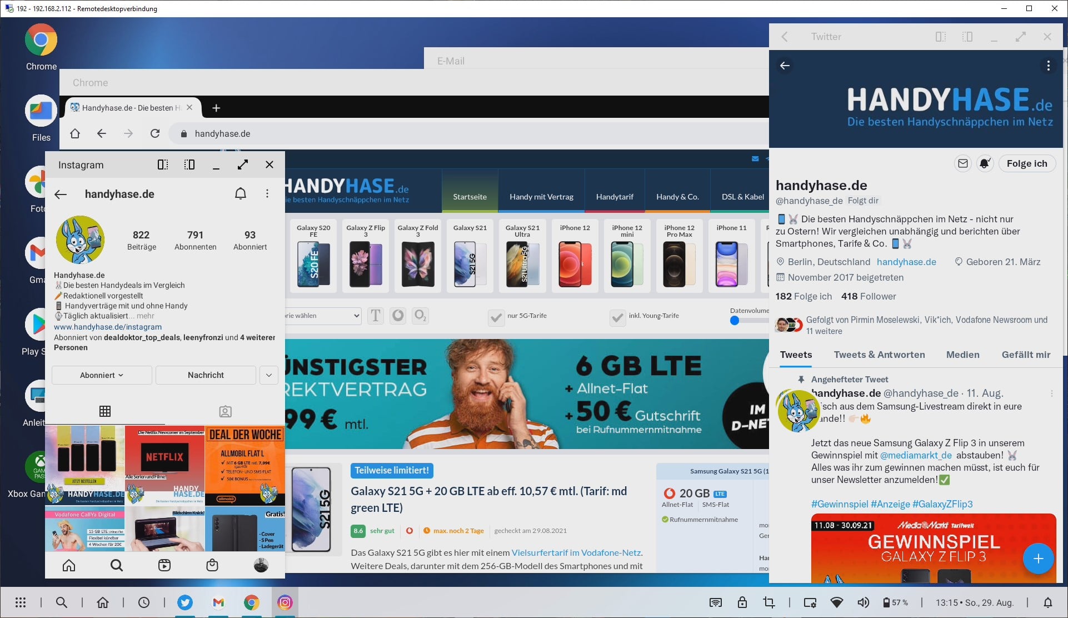
Task: Open 418 Follower list on Twitter
Action: point(869,296)
